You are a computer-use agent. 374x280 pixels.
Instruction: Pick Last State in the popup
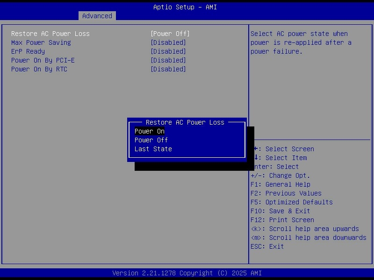153,149
